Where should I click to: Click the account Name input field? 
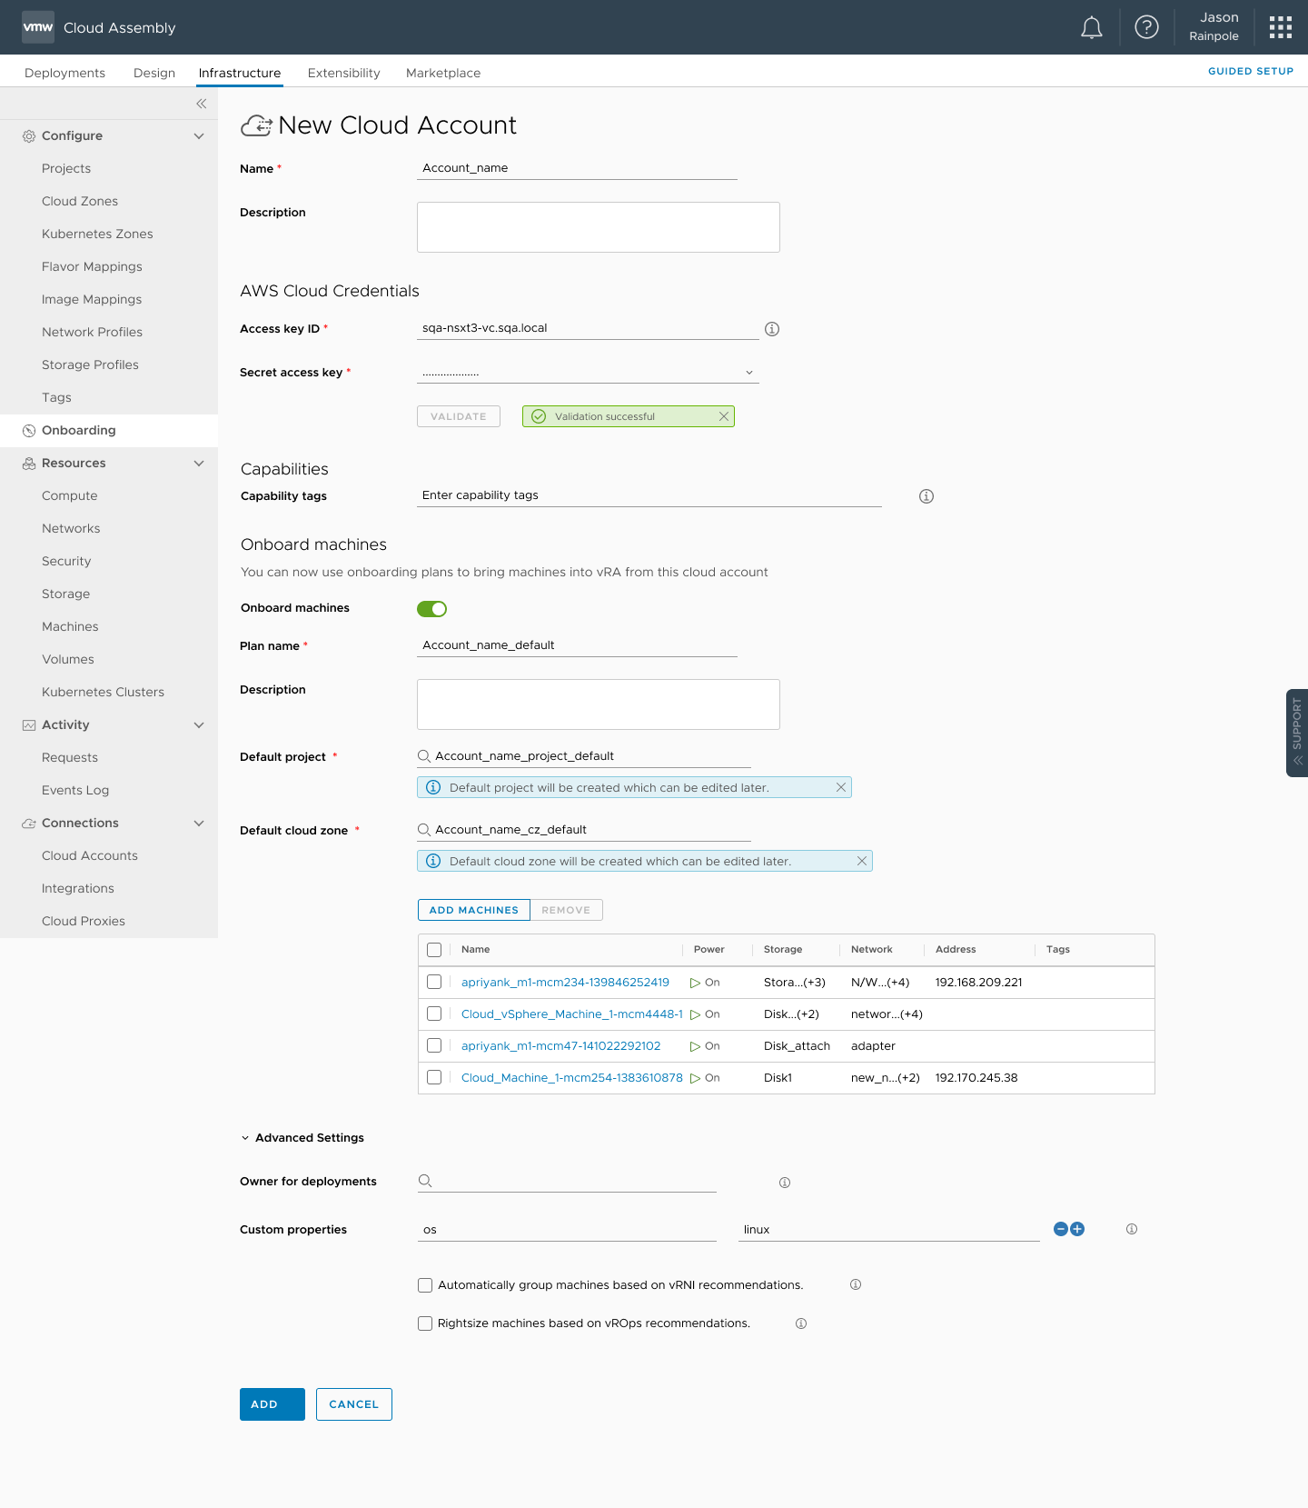point(577,168)
